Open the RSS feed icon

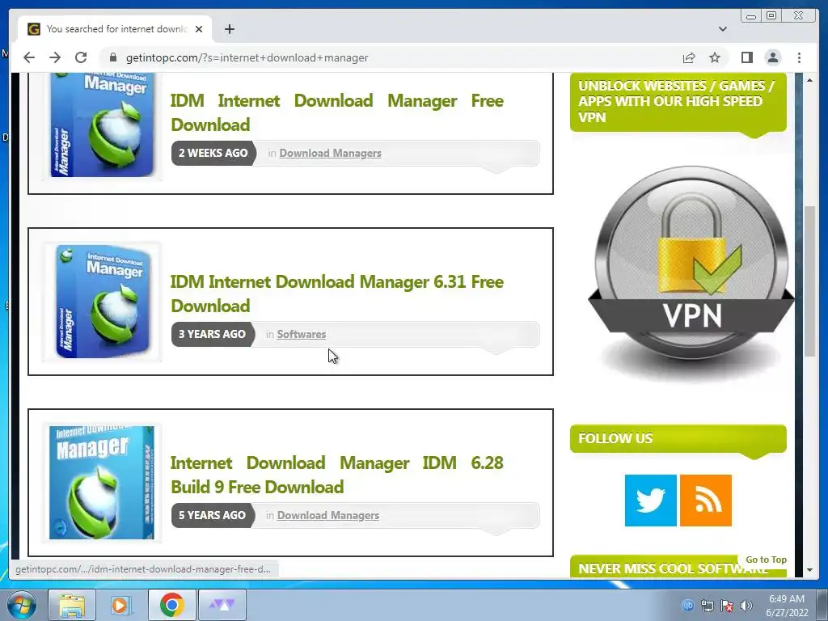pyautogui.click(x=705, y=501)
